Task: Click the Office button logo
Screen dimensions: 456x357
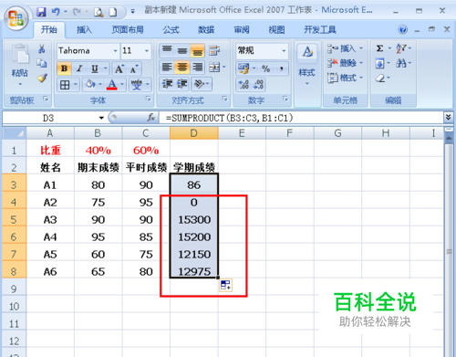Action: pyautogui.click(x=16, y=18)
